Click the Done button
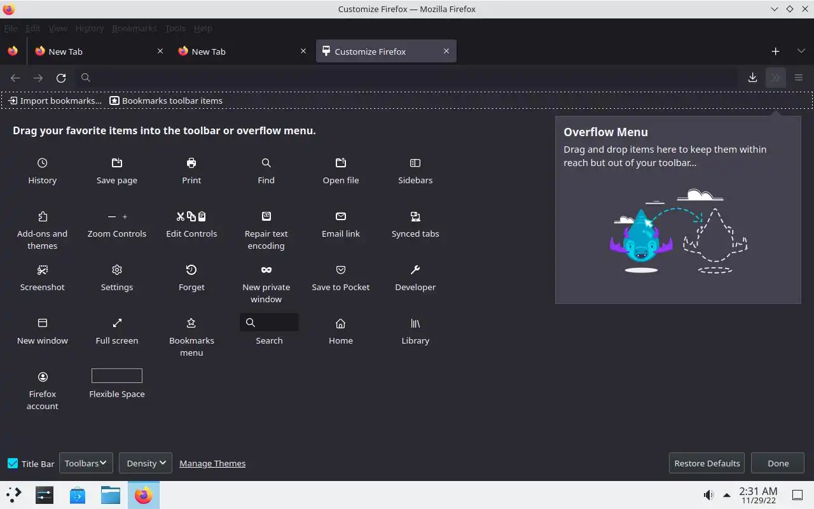This screenshot has height=509, width=814. [x=778, y=463]
